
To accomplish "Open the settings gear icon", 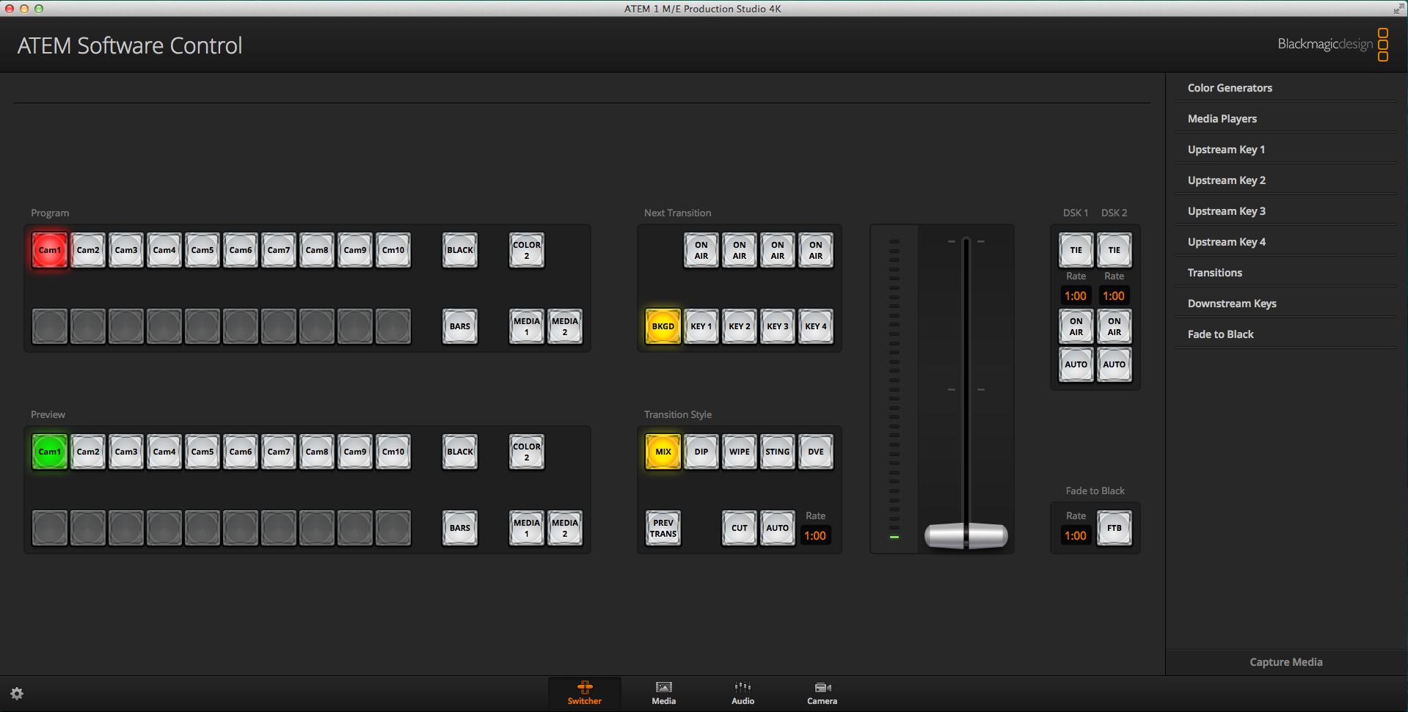I will point(17,693).
